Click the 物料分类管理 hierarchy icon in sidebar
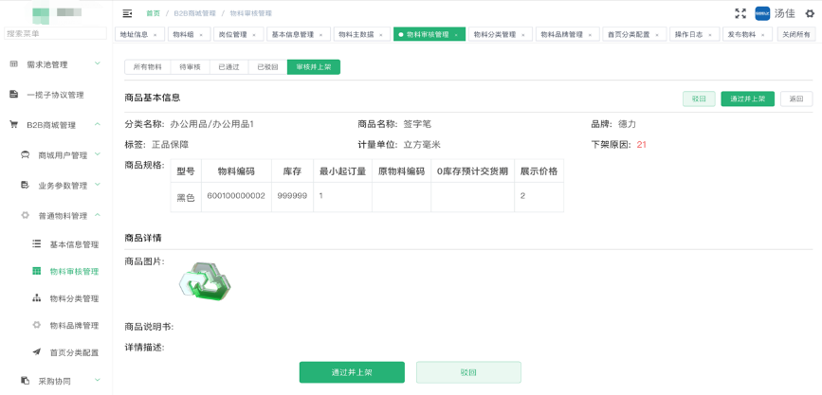The height and width of the screenshot is (395, 822). point(37,298)
